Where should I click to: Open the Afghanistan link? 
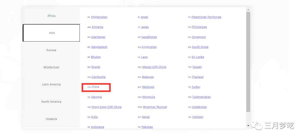(99, 17)
